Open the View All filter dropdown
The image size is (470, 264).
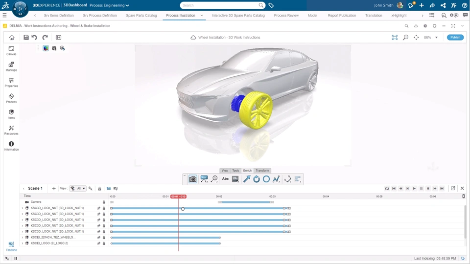[x=78, y=189]
